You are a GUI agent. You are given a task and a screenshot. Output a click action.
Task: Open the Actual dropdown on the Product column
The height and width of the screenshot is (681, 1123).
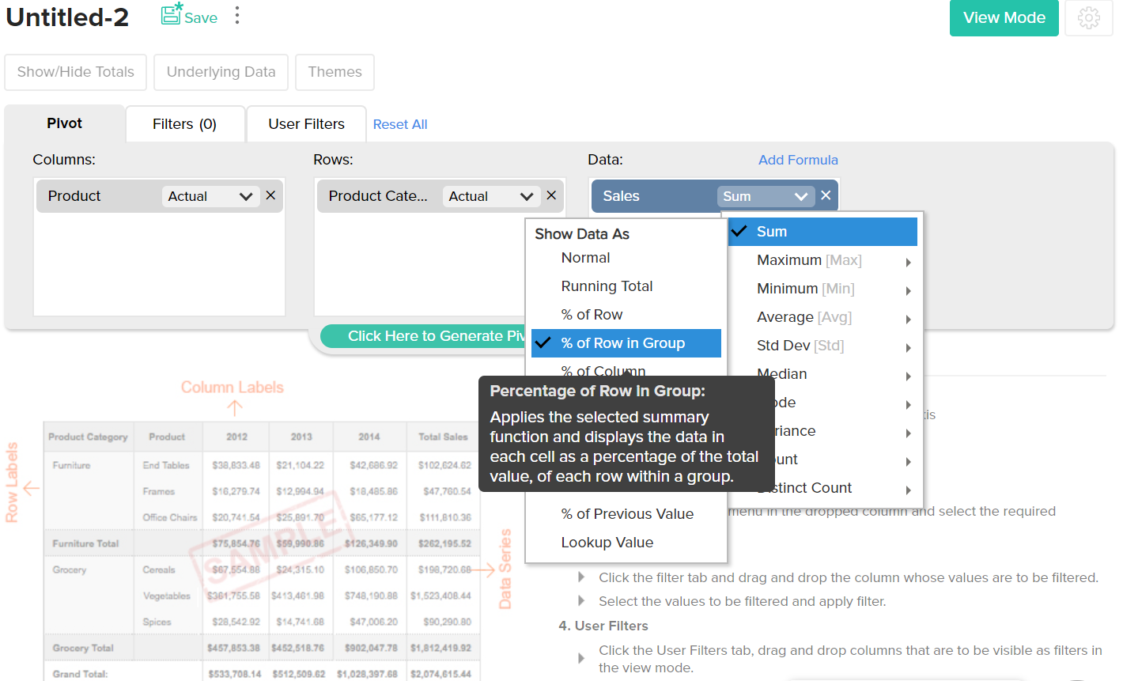coord(210,196)
